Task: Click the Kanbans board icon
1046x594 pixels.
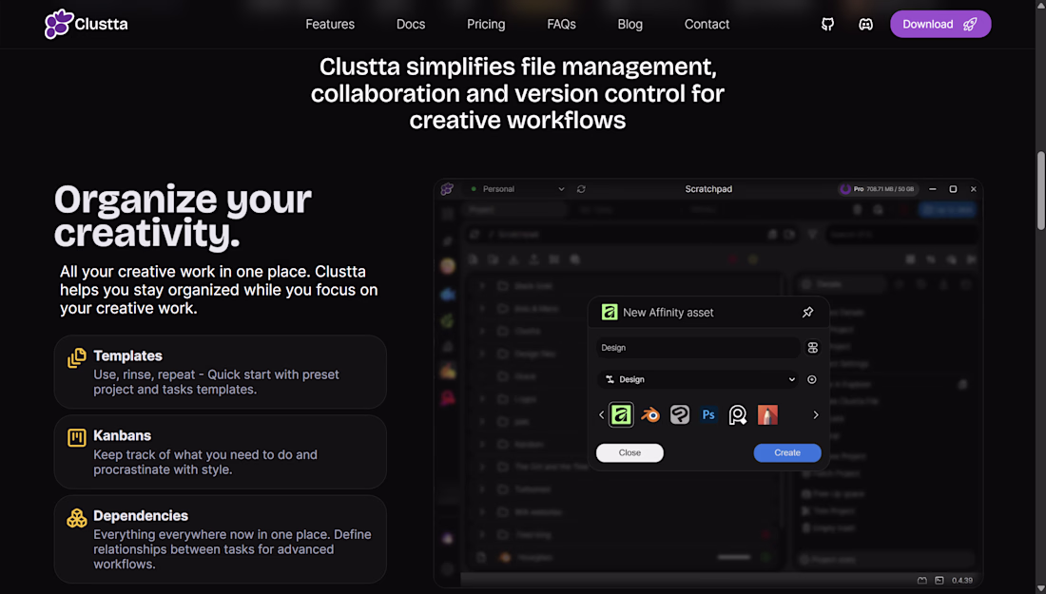Action: [77, 438]
